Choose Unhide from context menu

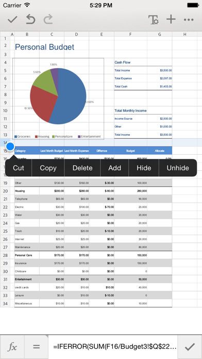pyautogui.click(x=178, y=168)
